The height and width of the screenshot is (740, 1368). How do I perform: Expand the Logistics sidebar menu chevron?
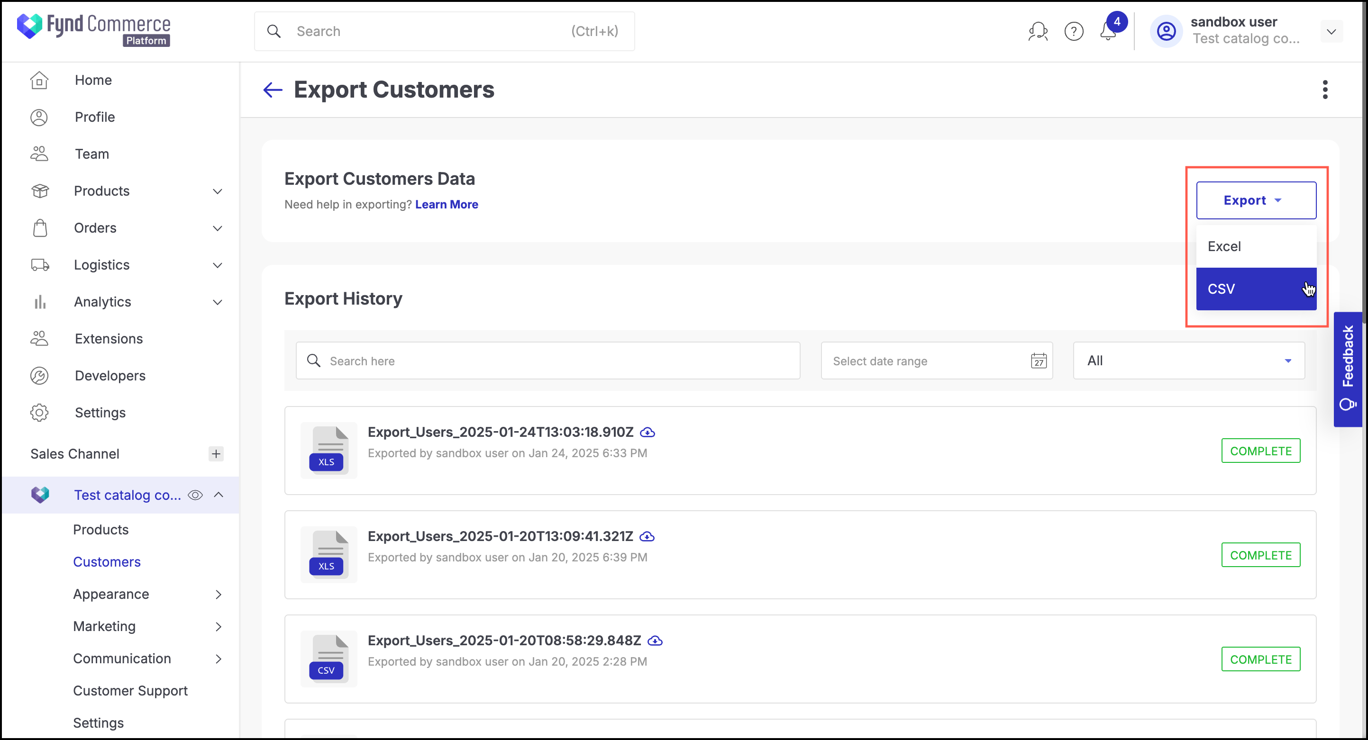[x=217, y=265]
